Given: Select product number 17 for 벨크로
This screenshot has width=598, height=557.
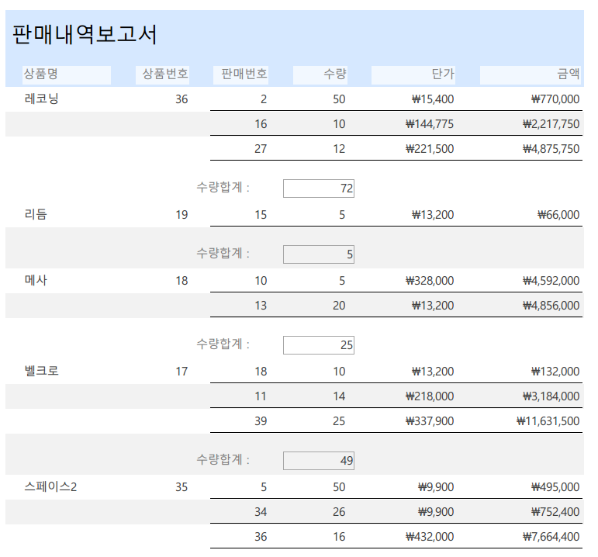Looking at the screenshot, I should pyautogui.click(x=181, y=372).
